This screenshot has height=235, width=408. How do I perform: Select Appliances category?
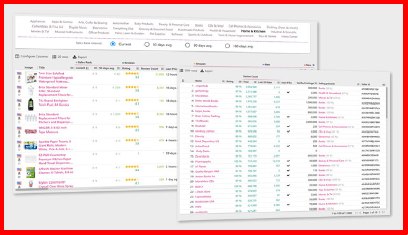(38, 21)
